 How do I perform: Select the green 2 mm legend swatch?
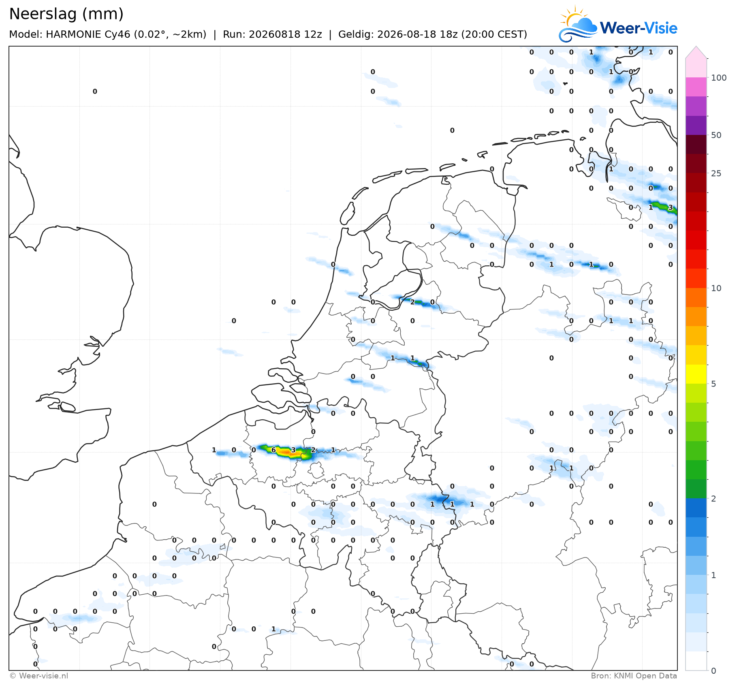(696, 489)
